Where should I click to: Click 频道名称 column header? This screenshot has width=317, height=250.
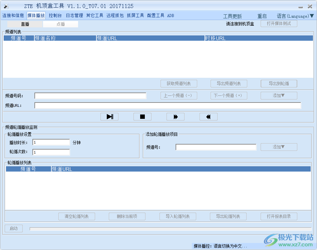click(65, 38)
